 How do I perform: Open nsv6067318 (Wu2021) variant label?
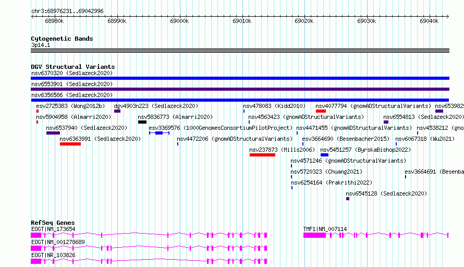click(425, 139)
